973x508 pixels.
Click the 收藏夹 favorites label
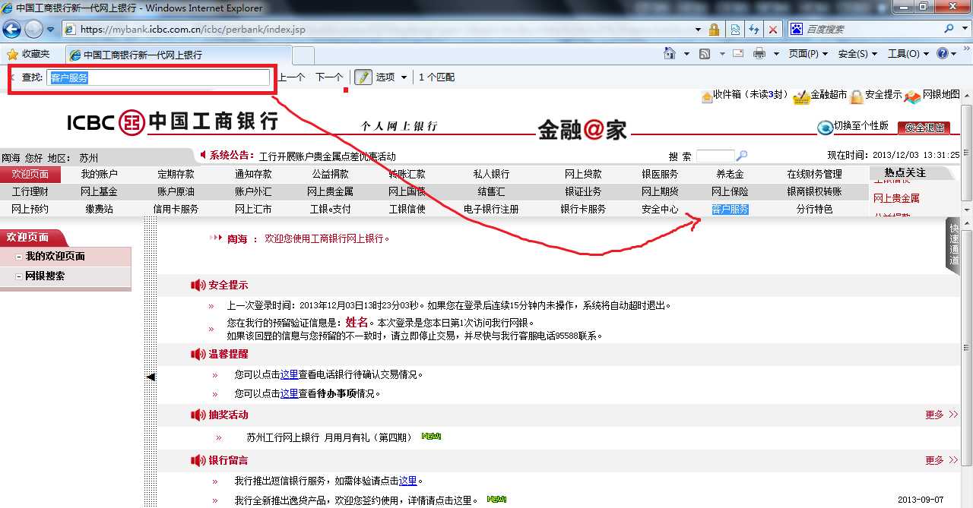coord(36,55)
